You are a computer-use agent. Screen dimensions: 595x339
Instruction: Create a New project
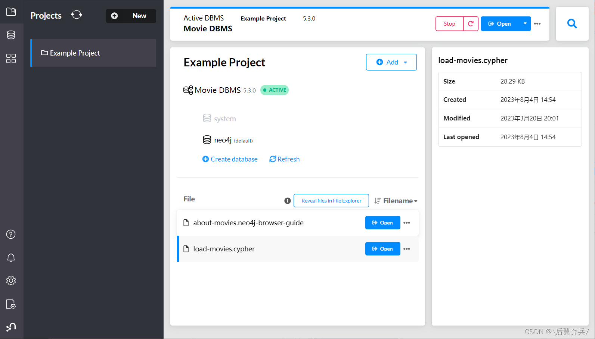pyautogui.click(x=131, y=16)
